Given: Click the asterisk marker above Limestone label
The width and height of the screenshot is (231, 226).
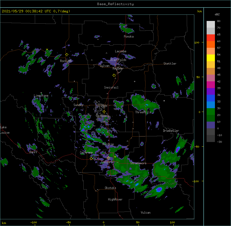Looking at the screenshot, I should click(x=41, y=93).
